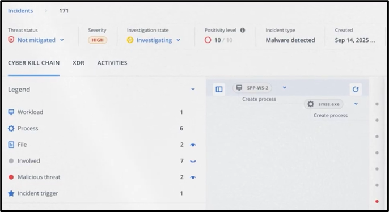Viewport: 389px width, 212px height.
Task: Select the smss.exe process node
Action: click(324, 104)
